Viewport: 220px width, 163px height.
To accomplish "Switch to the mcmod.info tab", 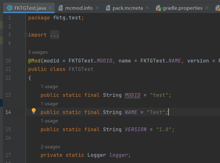I will coord(79,8).
